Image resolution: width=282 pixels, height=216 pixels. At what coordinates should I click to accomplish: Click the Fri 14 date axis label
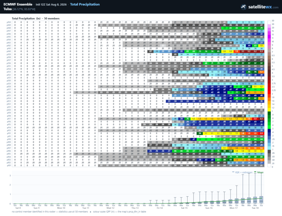click(160, 208)
